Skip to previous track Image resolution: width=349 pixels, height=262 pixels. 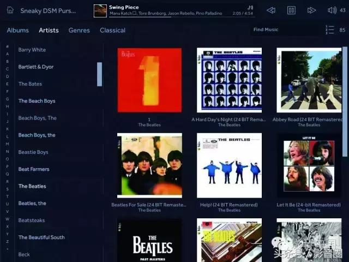click(x=271, y=10)
